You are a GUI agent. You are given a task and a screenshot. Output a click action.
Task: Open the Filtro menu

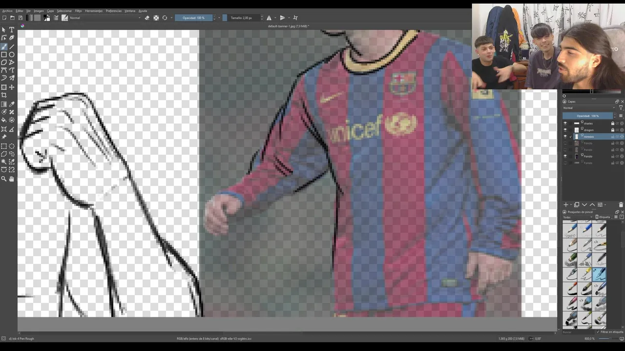78,11
